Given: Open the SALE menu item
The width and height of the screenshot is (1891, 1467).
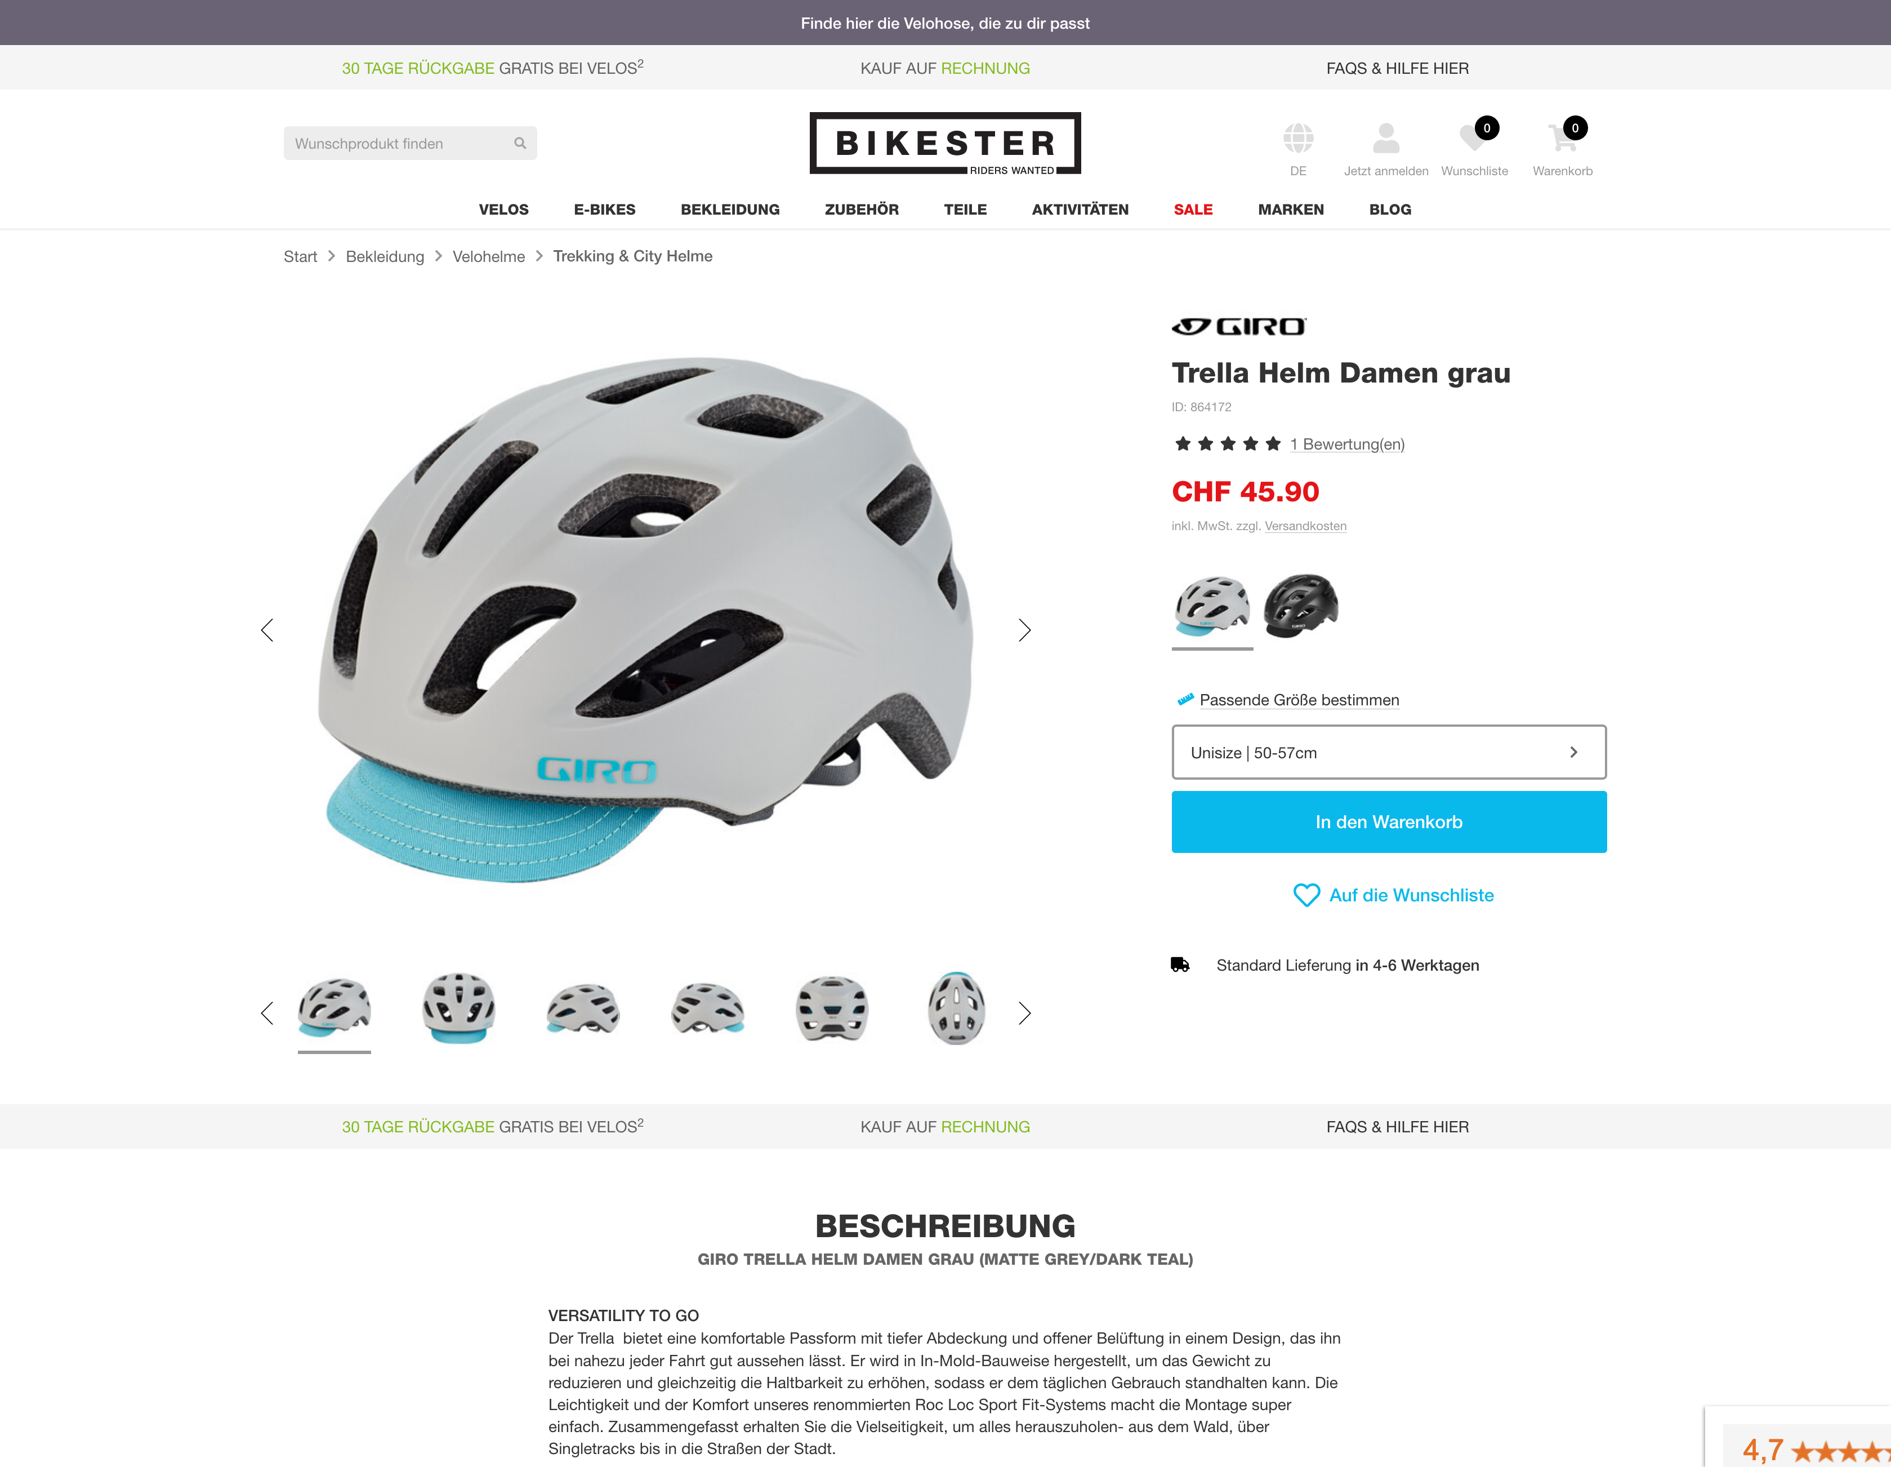Looking at the screenshot, I should point(1192,210).
